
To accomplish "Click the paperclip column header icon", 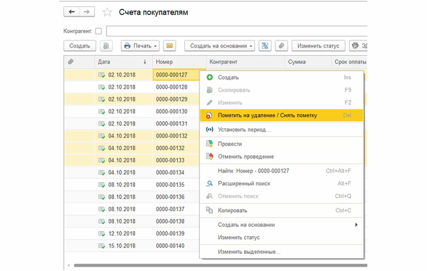I will coord(71,62).
